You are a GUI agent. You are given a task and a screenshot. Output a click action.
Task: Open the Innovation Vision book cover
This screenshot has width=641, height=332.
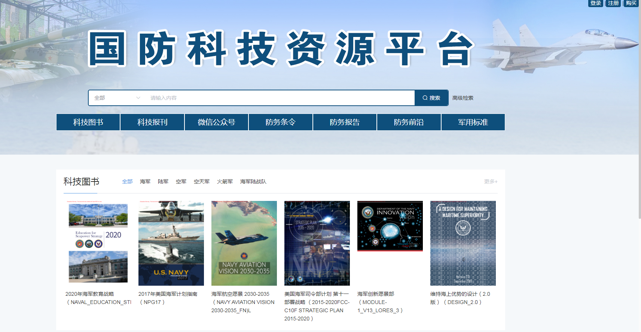(x=390, y=226)
